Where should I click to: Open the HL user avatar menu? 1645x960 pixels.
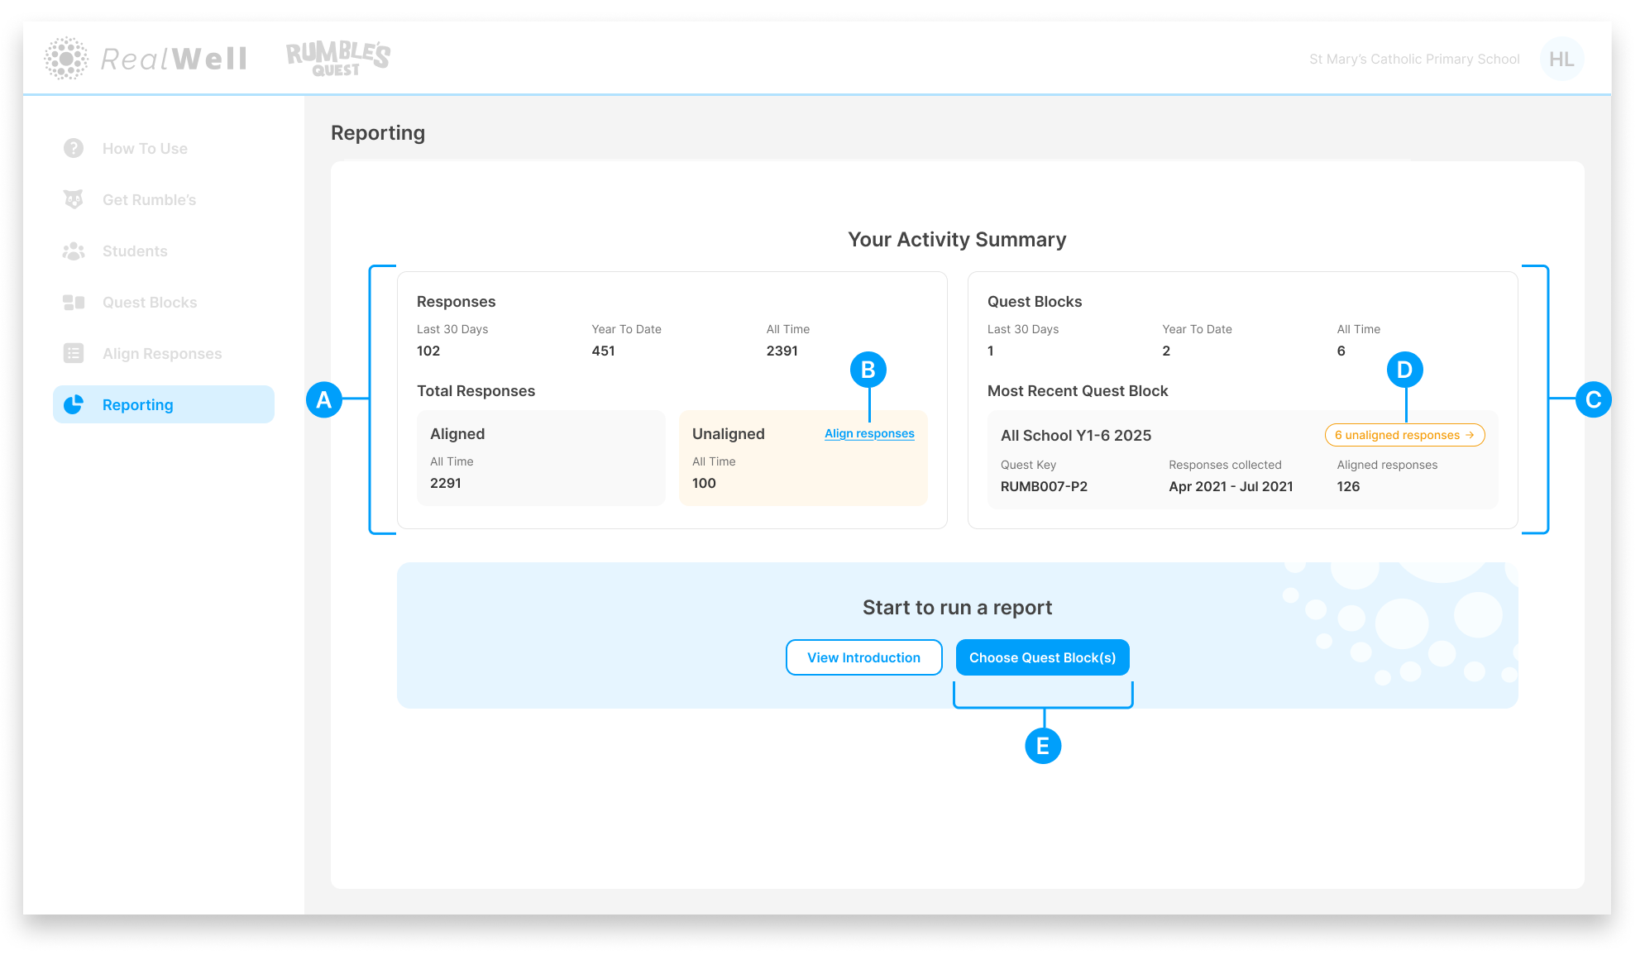tap(1561, 59)
